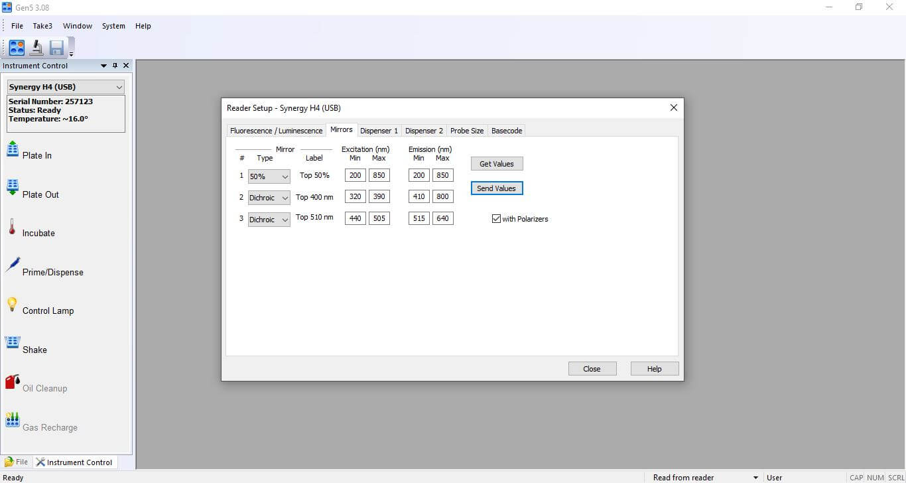
Task: Pin the Instrument Control panel
Action: (x=115, y=66)
